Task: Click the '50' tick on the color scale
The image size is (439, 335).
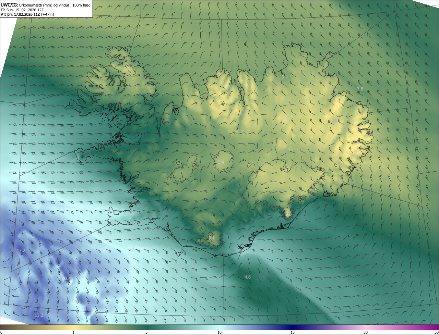Action: [x=436, y=332]
